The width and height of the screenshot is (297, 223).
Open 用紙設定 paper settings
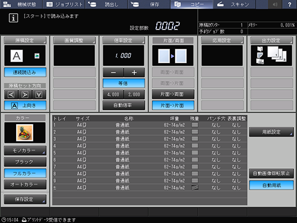point(271,132)
